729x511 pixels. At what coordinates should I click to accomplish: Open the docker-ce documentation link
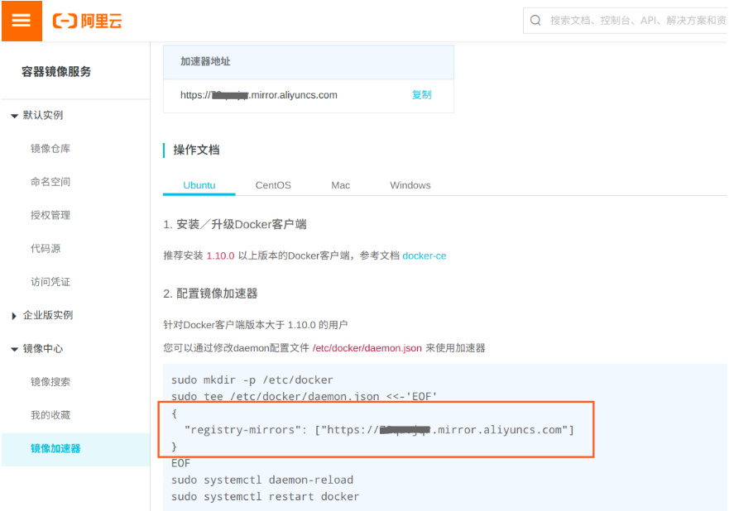click(x=424, y=256)
